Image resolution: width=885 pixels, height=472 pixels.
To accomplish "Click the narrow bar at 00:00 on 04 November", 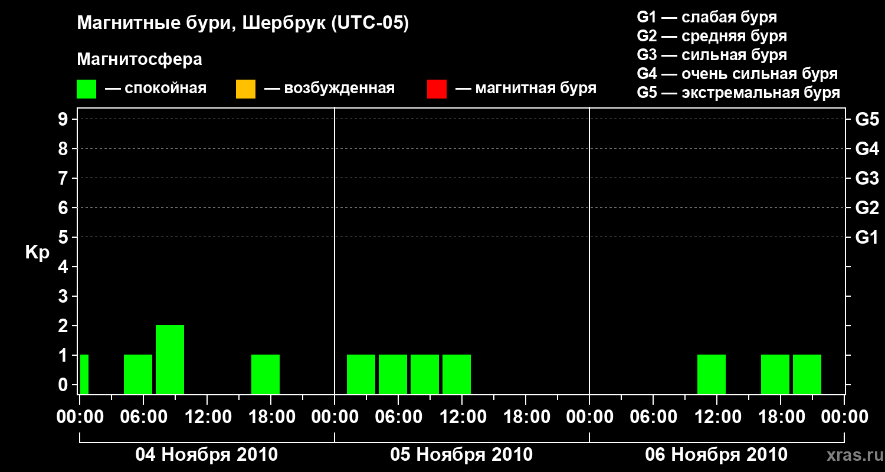I will (x=84, y=374).
